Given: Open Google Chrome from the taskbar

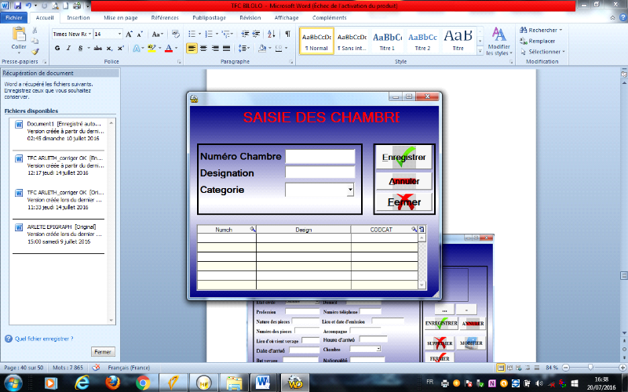Looking at the screenshot, I should pyautogui.click(x=143, y=383).
